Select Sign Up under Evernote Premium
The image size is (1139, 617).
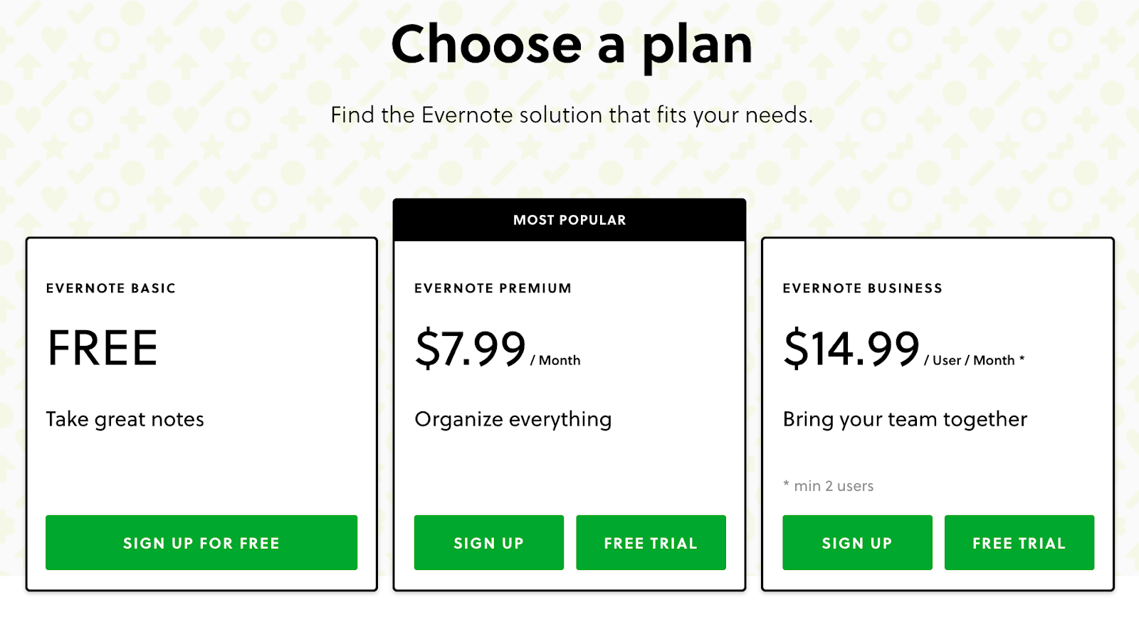click(x=489, y=542)
